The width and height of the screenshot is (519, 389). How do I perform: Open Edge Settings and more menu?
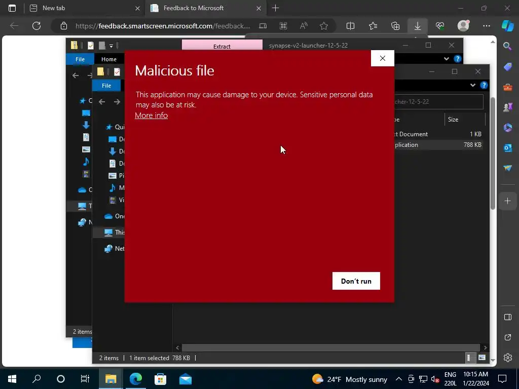pyautogui.click(x=486, y=26)
